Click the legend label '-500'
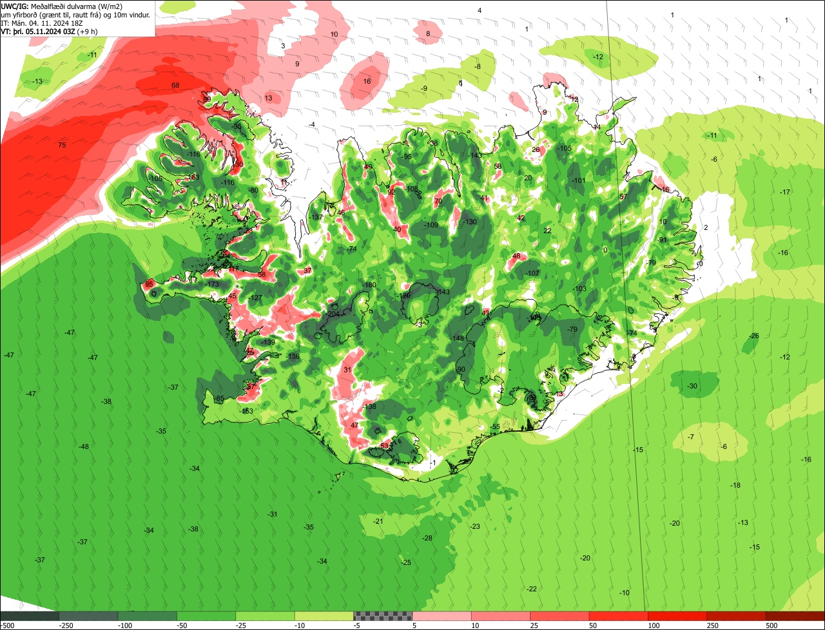This screenshot has height=630, width=825. (7, 625)
